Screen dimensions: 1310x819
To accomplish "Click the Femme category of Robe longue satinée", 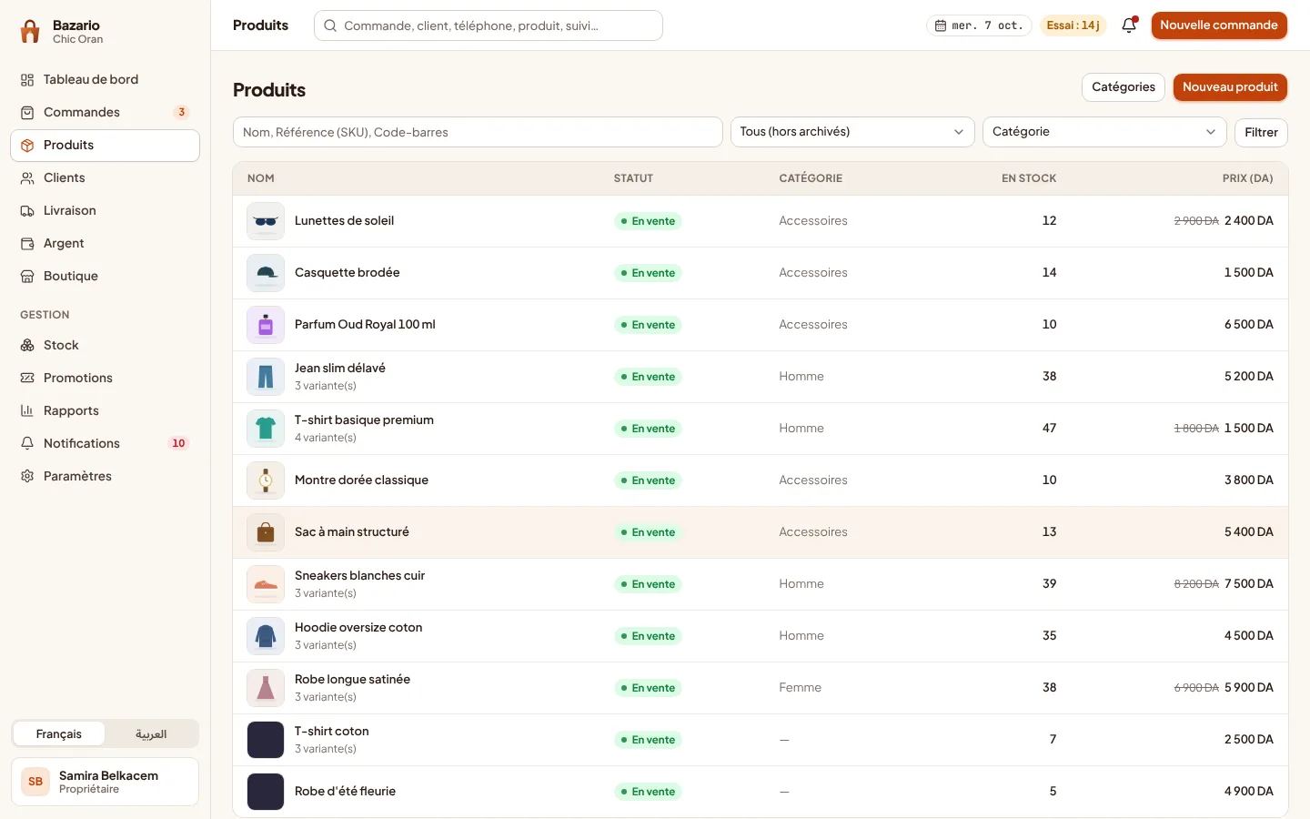I will point(801,688).
